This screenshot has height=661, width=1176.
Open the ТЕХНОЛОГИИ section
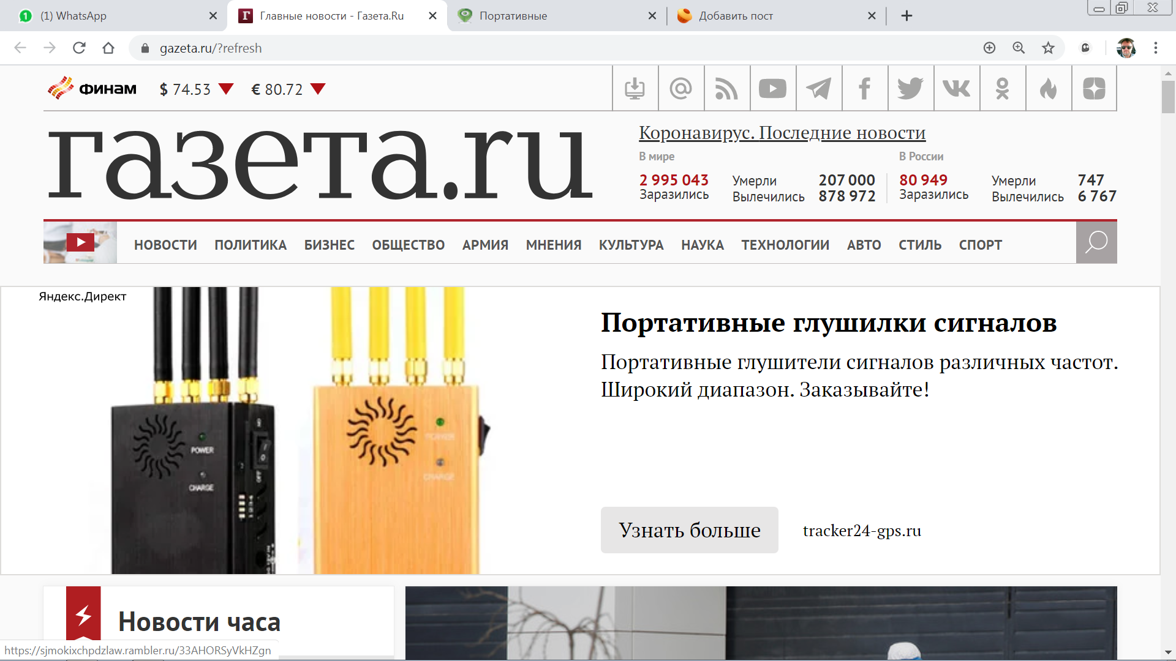[x=785, y=245]
